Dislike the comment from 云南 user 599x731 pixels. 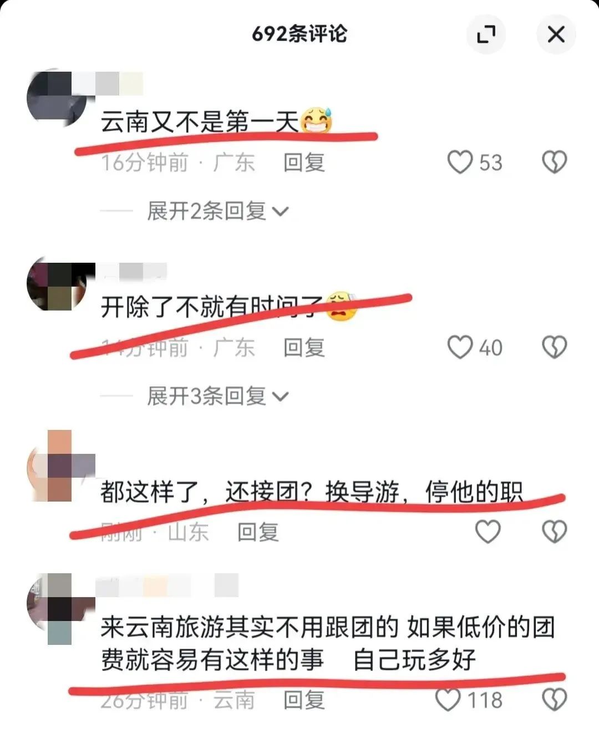(x=554, y=700)
